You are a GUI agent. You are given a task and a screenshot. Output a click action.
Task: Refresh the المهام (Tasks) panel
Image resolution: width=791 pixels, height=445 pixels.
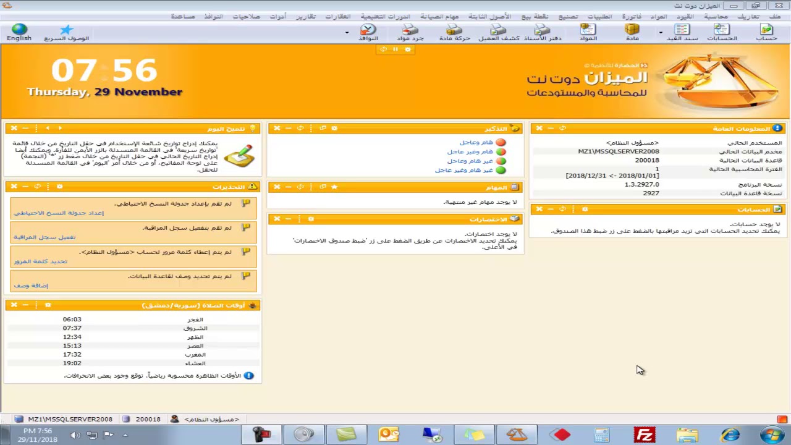(300, 187)
